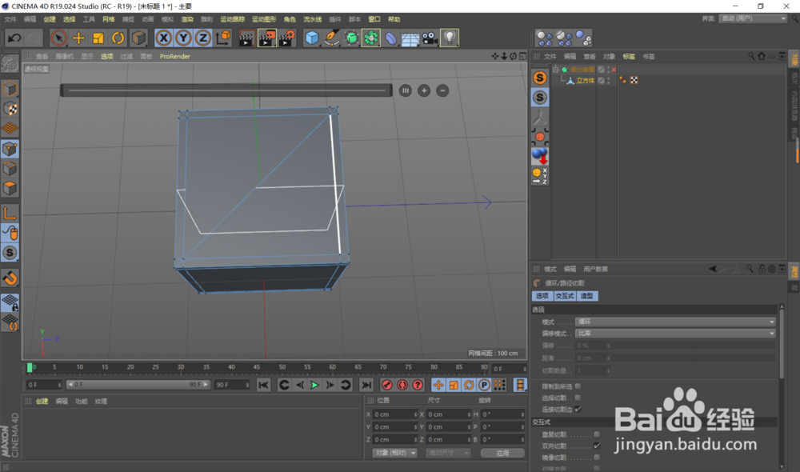Click the Enable Axis L-shaped icon
Screen dimensions: 800x472
pyautogui.click(x=10, y=213)
